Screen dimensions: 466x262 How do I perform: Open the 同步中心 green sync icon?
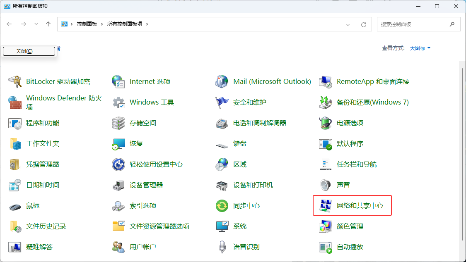pos(222,206)
